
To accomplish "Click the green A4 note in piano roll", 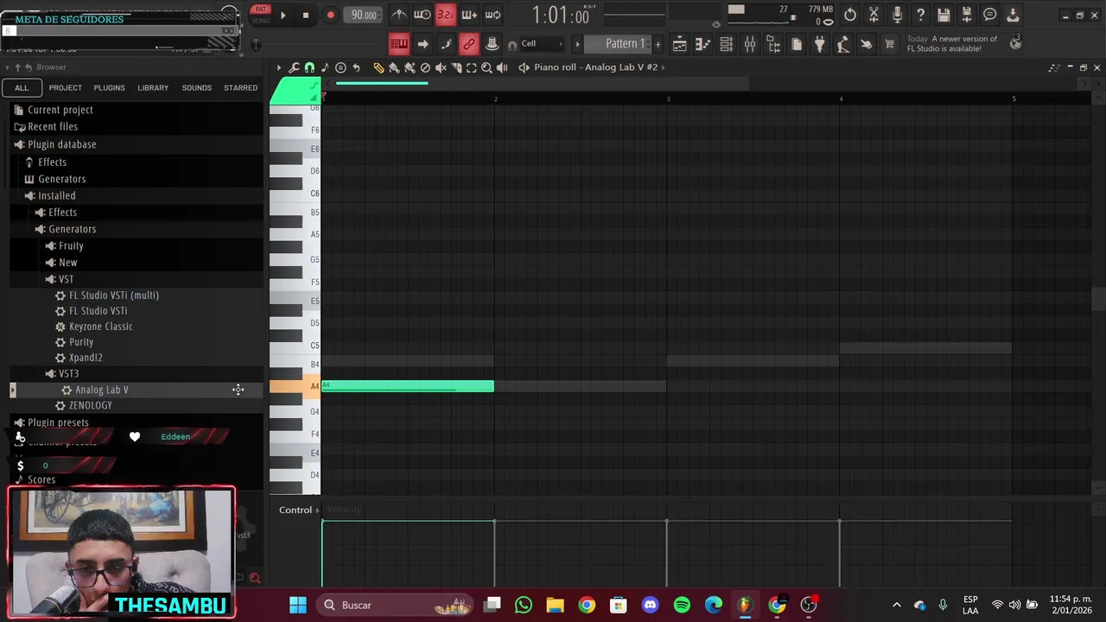I will coord(408,386).
